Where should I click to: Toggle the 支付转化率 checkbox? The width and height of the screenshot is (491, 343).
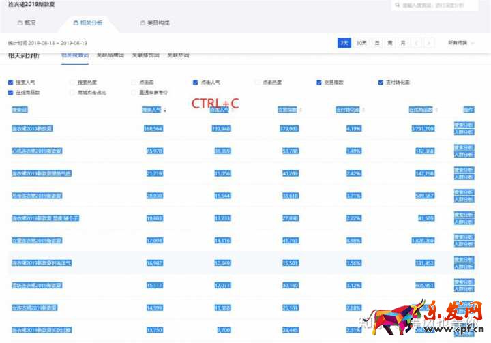click(381, 83)
